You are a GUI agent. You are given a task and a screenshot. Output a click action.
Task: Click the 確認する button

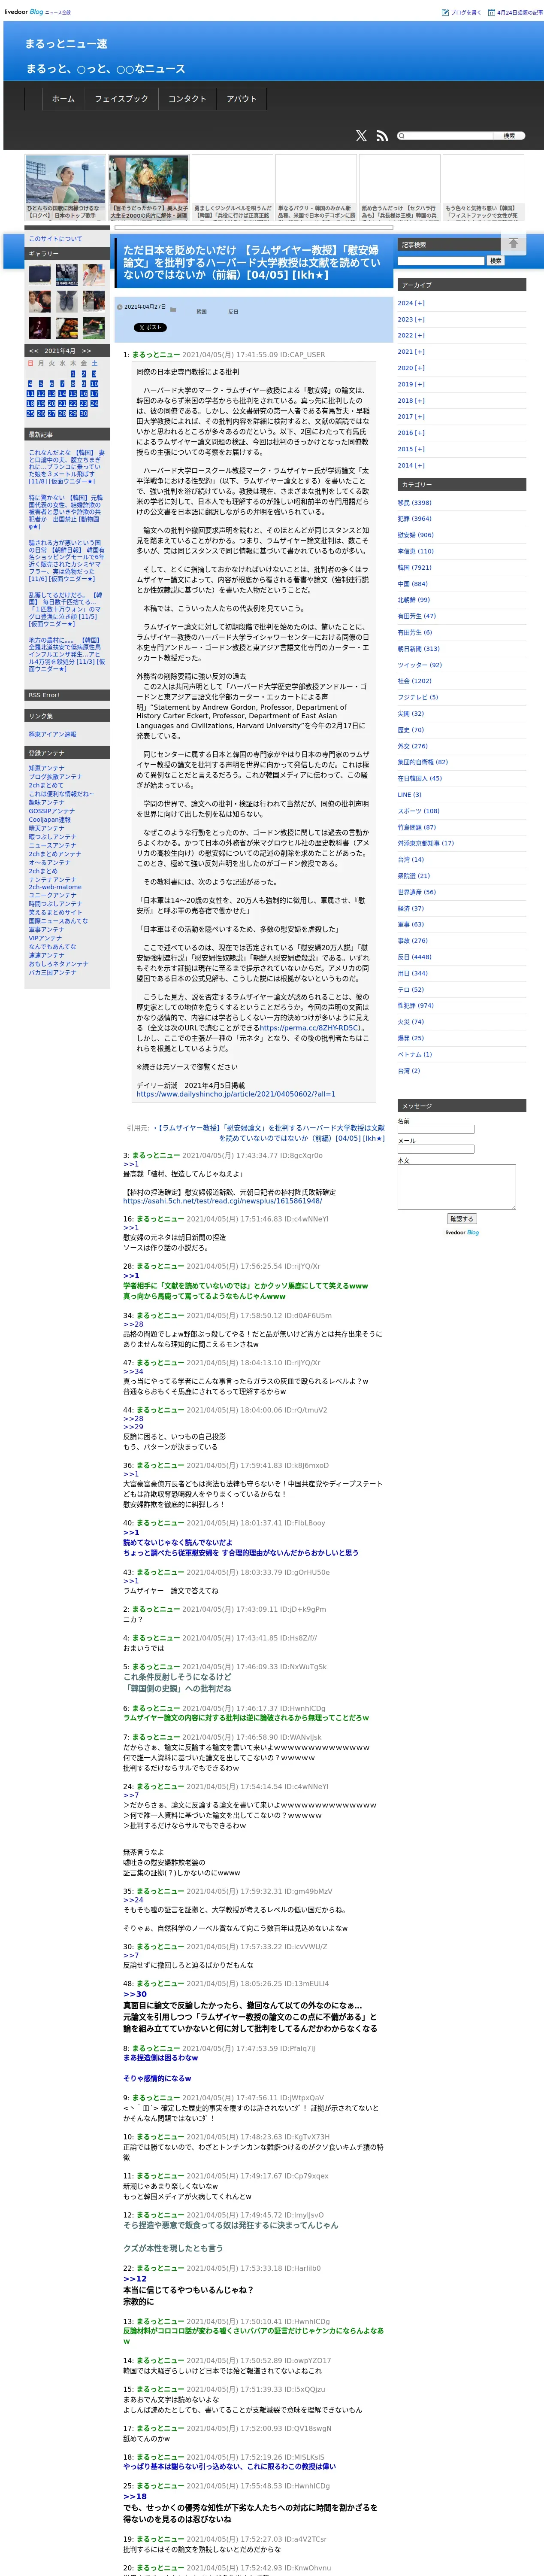461,1219
